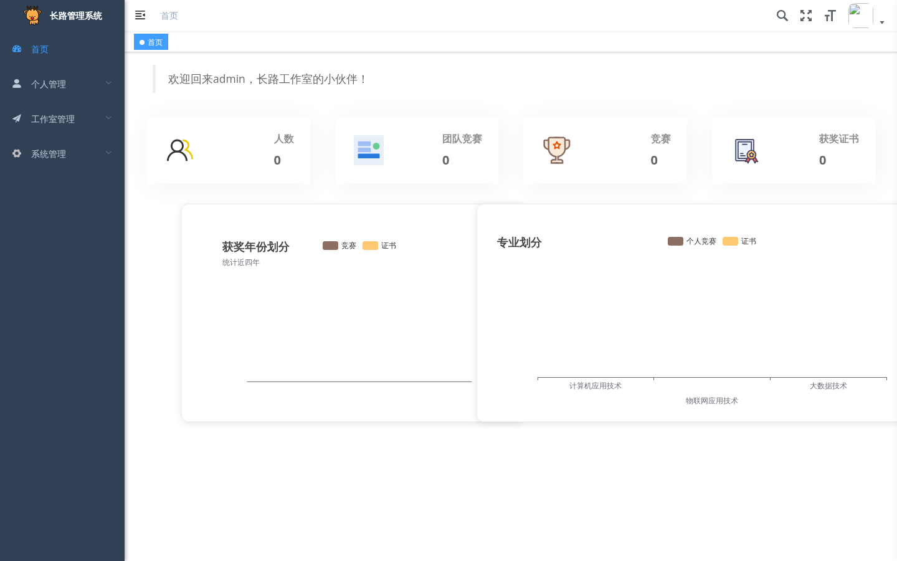Click the 获奖证书 card label

839,139
